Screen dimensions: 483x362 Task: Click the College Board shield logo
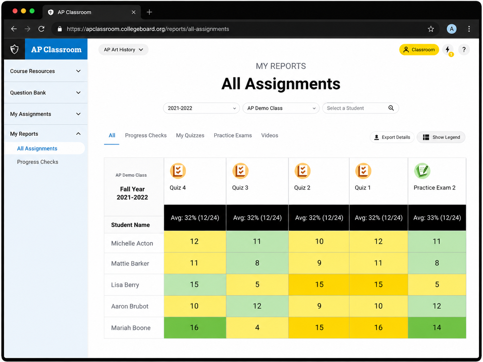[x=14, y=49]
